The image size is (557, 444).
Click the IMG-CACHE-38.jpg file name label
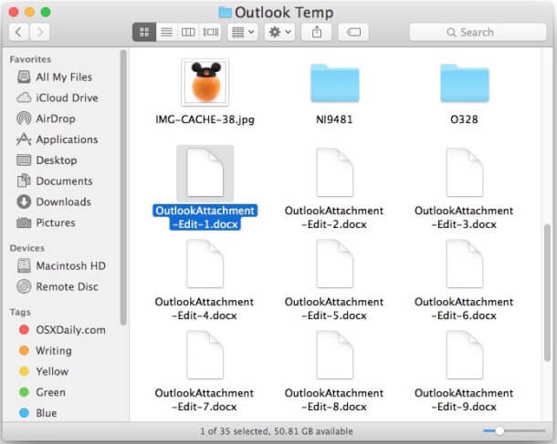[205, 119]
